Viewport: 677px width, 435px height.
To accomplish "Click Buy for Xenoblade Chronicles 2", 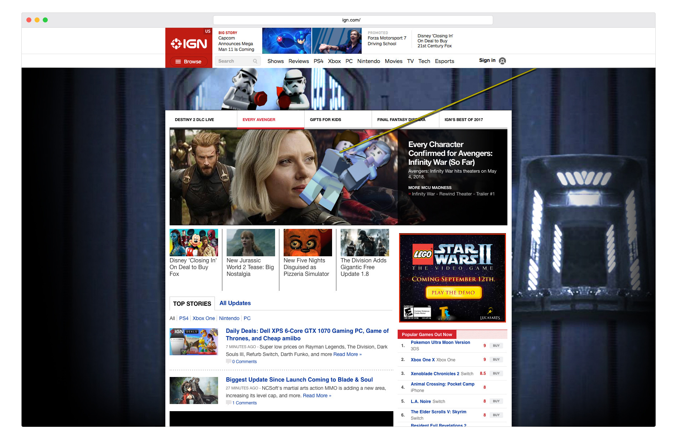I will click(496, 373).
